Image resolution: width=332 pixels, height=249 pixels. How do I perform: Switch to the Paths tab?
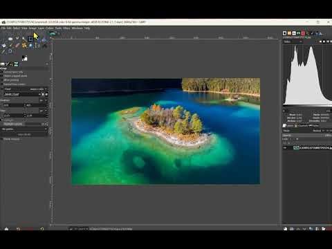tap(313, 126)
